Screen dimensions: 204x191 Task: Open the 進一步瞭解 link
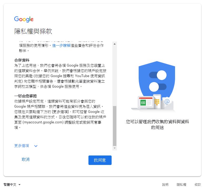[x=61, y=46]
